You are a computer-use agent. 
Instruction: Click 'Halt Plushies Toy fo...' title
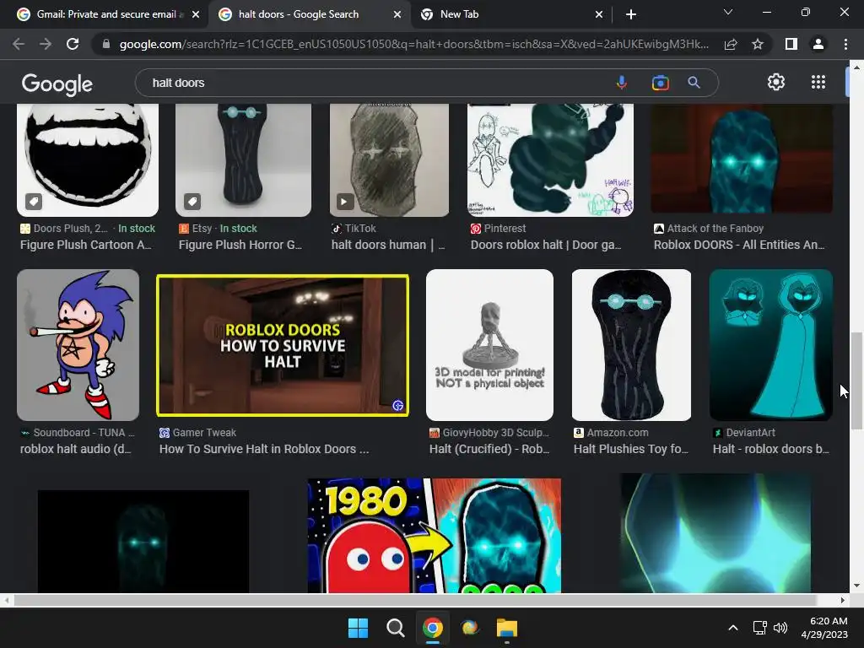click(631, 449)
